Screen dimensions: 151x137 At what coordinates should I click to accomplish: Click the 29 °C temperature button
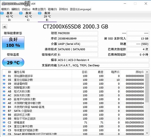coord(13,62)
